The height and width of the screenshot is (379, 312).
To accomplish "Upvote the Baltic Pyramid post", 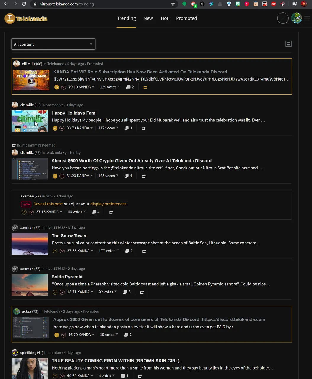I will pyautogui.click(x=55, y=292).
